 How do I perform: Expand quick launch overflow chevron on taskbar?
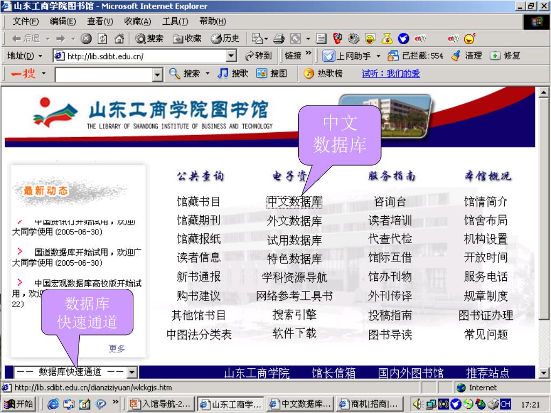[115, 401]
